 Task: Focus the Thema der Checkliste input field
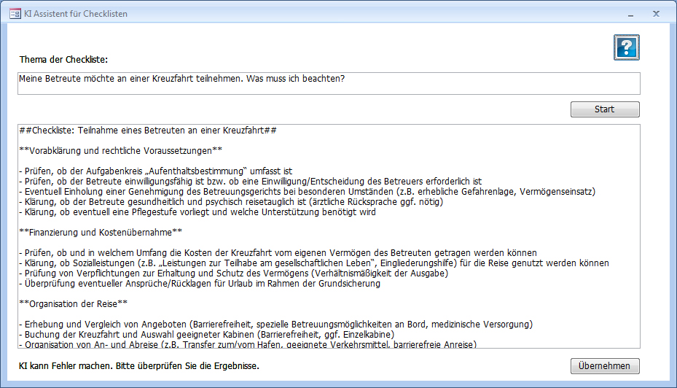click(x=329, y=83)
